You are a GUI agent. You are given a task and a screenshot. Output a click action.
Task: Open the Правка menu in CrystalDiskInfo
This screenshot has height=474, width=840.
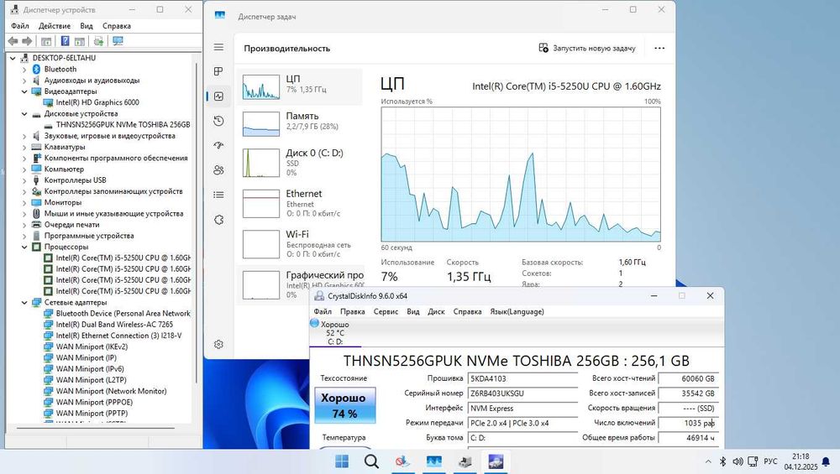(x=353, y=311)
